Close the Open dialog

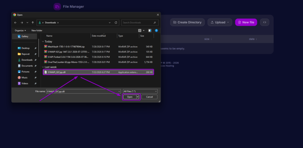tap(158, 15)
